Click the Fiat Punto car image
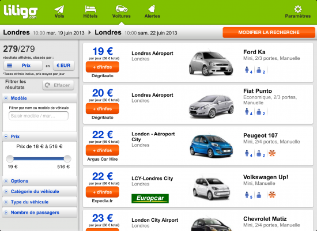Image resolution: width=317 pixels, height=231 pixels. pos(212,107)
